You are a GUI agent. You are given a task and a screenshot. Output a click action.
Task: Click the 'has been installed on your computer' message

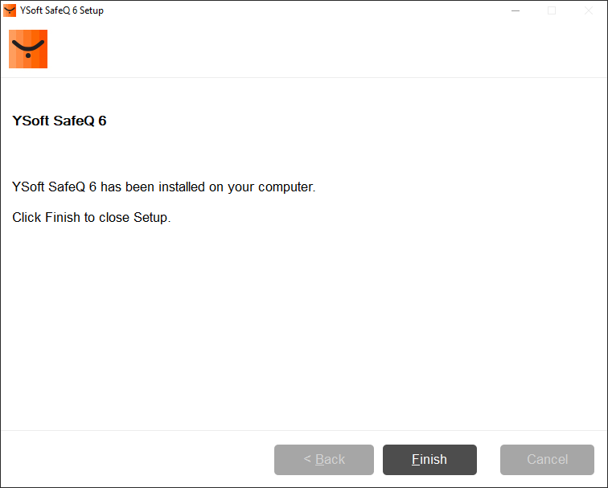(164, 187)
